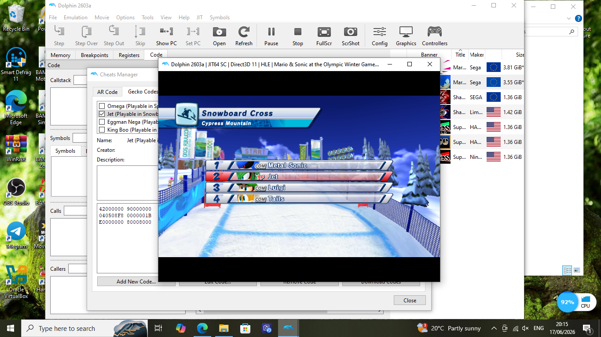The width and height of the screenshot is (601, 337).
Task: Open Microsoft Store from the taskbar
Action: pyautogui.click(x=245, y=328)
